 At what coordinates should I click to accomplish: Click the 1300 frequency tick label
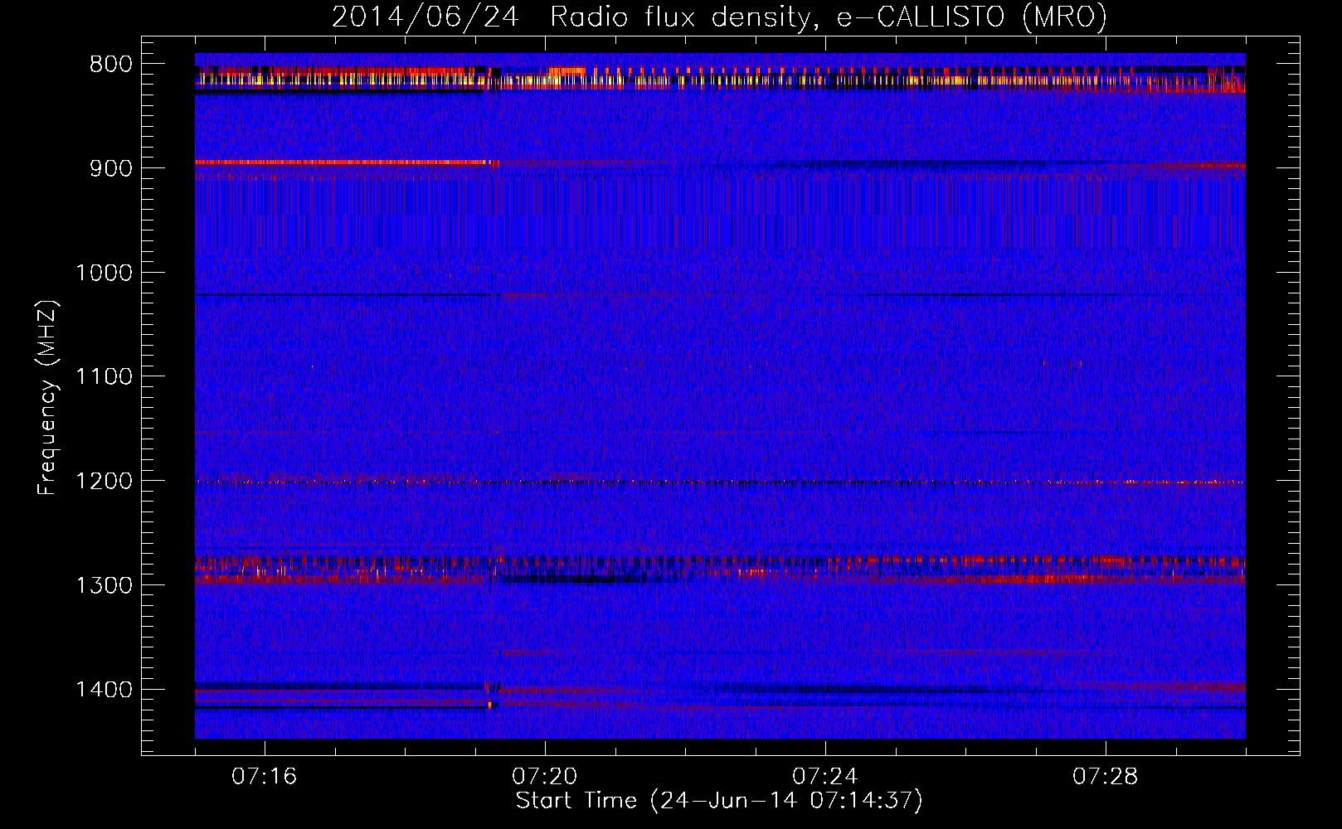tap(104, 585)
